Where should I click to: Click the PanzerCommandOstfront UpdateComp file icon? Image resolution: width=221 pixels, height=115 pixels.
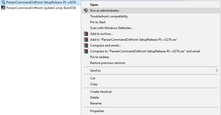click(3, 8)
